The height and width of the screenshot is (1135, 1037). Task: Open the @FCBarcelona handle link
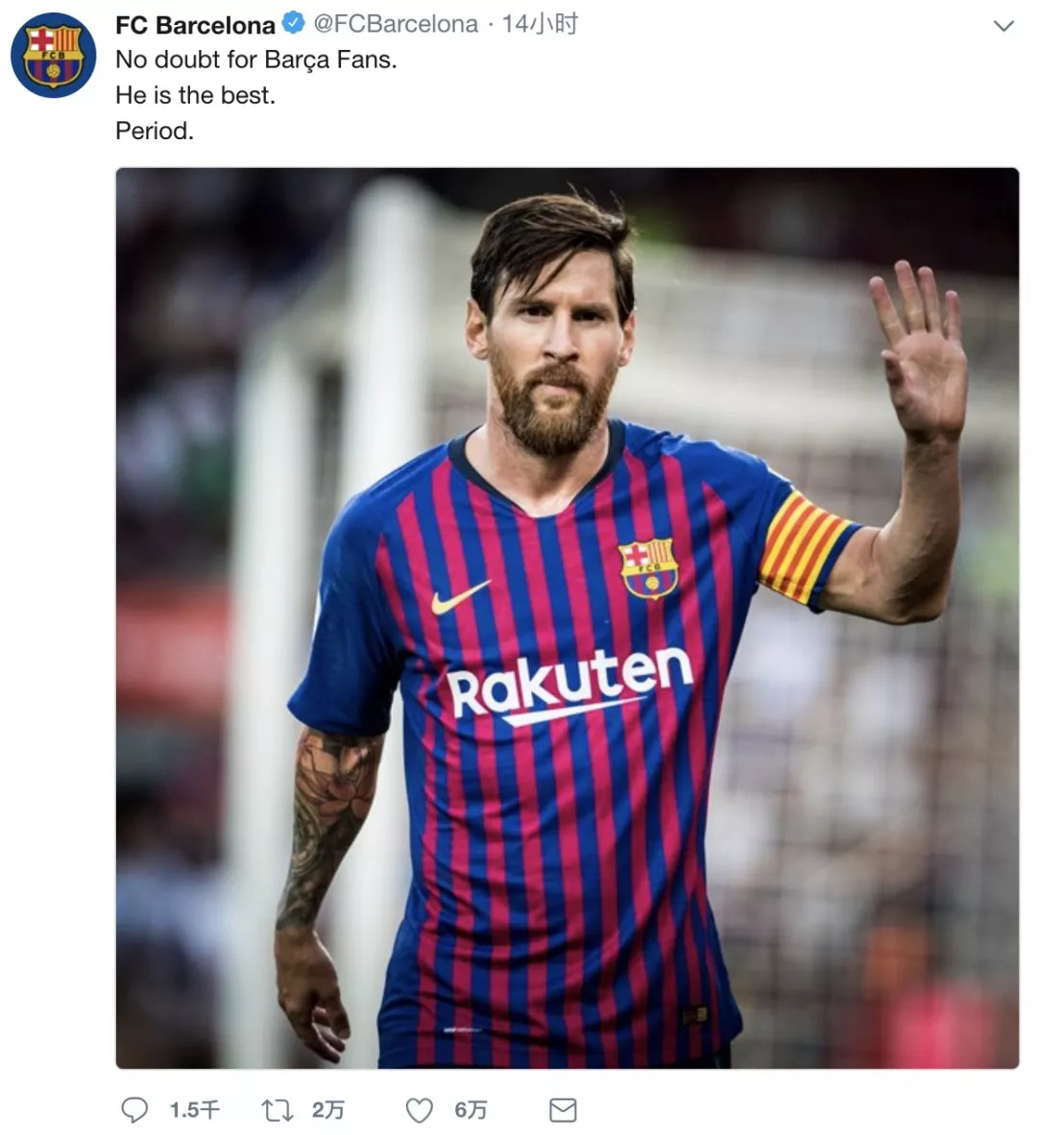[396, 24]
